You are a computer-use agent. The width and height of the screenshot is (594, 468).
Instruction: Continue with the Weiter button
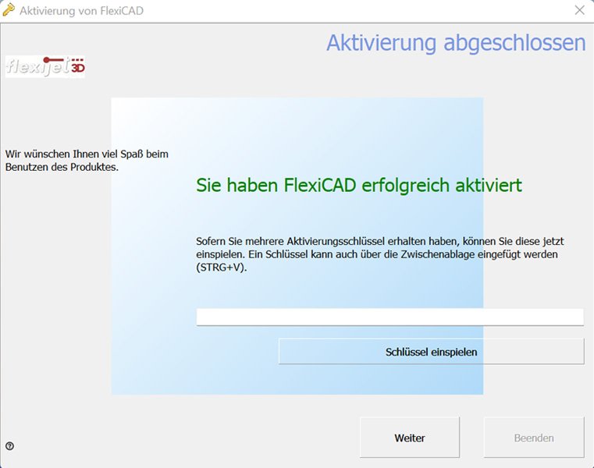(x=410, y=438)
